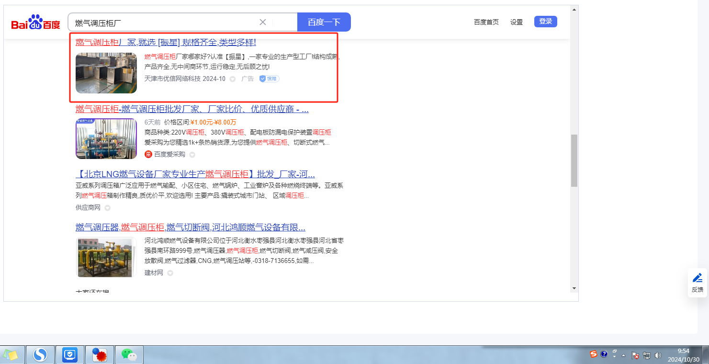Screen dimensions: 709x364
Task: Go to 百度首页 in top navigation
Action: (486, 22)
